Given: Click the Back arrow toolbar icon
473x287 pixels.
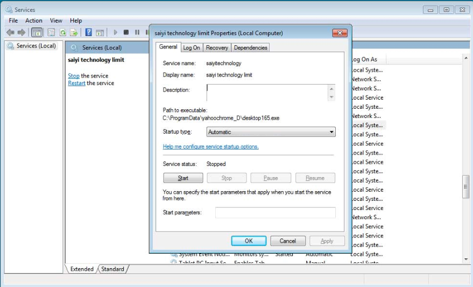Looking at the screenshot, I should 10,32.
